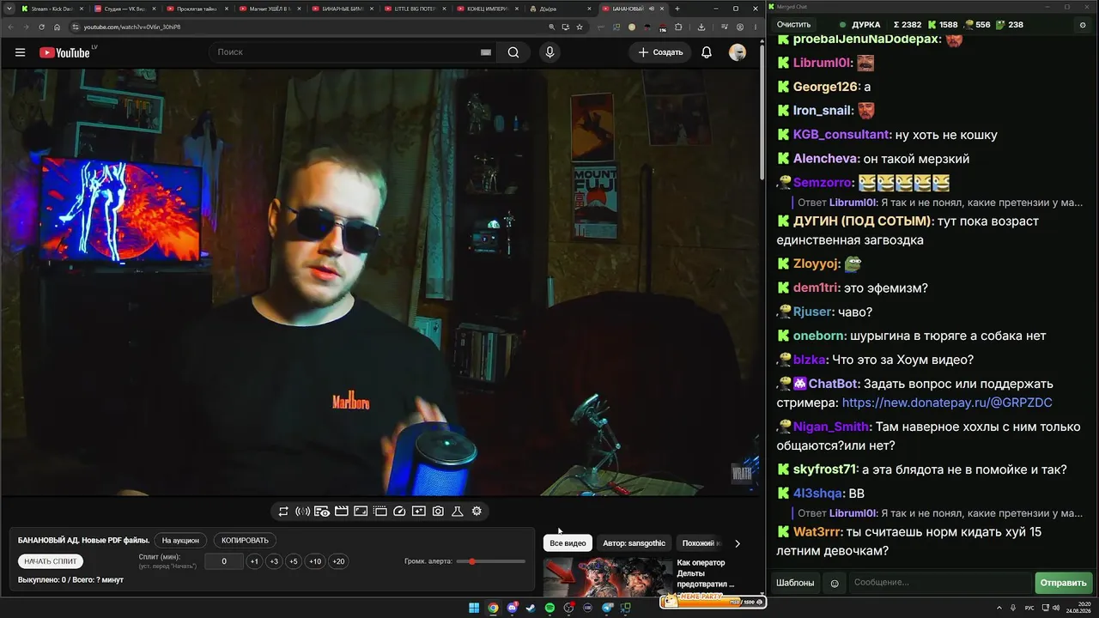The image size is (1099, 618).
Task: Switch to the КОНЕЦ ИМПЕРИИ tab
Action: [487, 9]
